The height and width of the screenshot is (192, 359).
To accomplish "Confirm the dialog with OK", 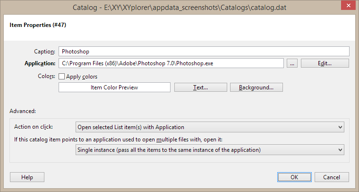I will tap(294, 177).
